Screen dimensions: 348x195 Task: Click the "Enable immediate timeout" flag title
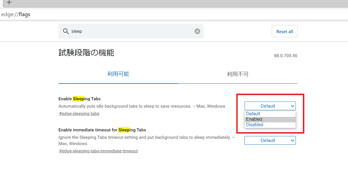point(102,130)
